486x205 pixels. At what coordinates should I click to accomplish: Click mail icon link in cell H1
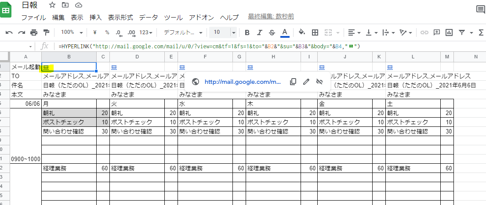pos(250,67)
